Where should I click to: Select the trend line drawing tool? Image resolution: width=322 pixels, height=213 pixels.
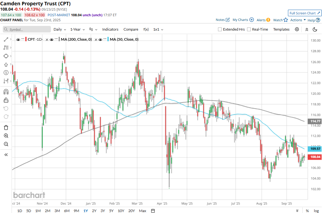point(6,39)
